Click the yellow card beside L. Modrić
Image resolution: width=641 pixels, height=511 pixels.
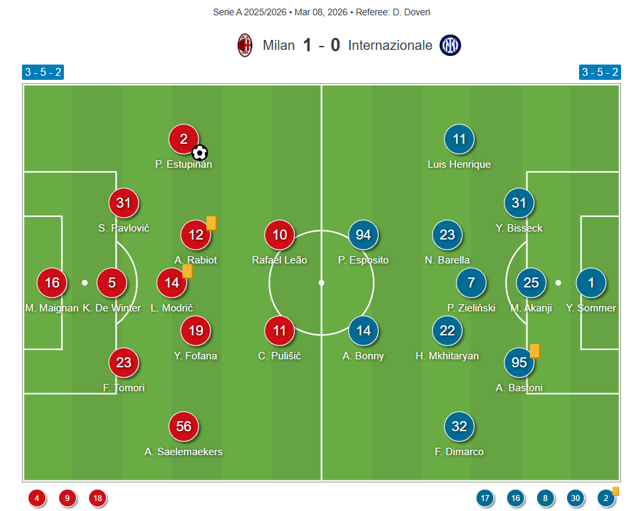[x=187, y=271]
